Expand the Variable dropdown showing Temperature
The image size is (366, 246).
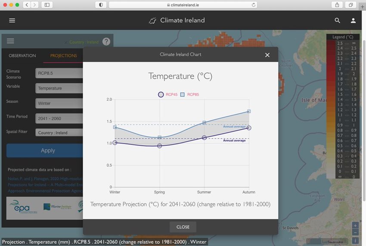tap(59, 88)
